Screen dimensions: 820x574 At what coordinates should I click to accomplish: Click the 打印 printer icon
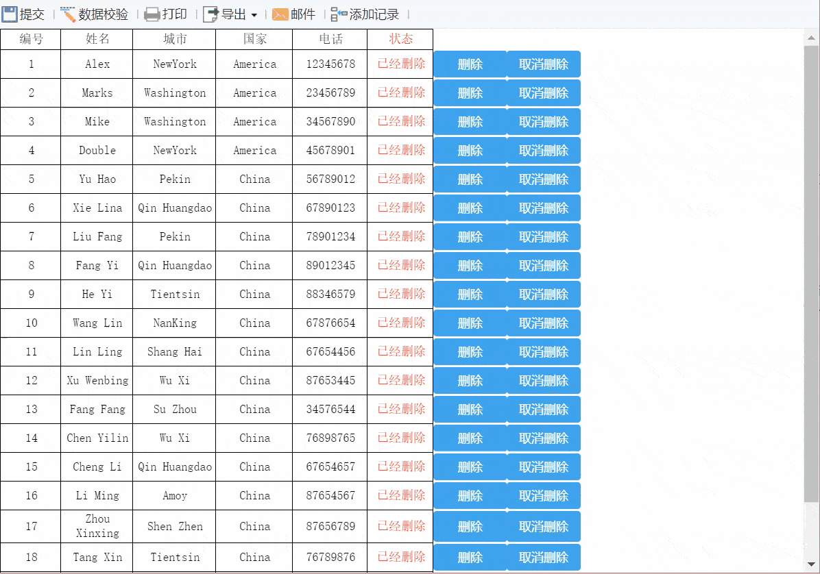[x=152, y=14]
